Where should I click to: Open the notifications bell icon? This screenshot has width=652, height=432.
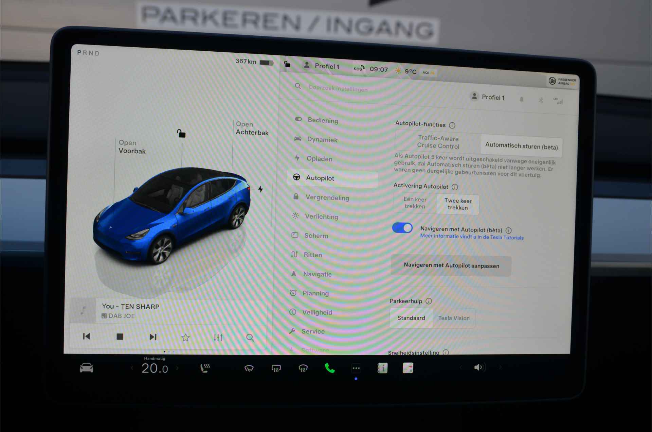coord(522,99)
